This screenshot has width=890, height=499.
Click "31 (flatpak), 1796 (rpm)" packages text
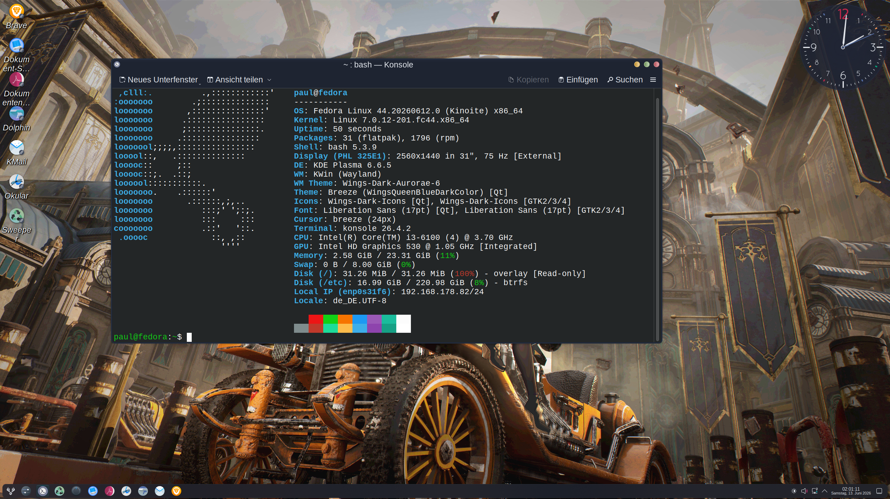tap(401, 138)
